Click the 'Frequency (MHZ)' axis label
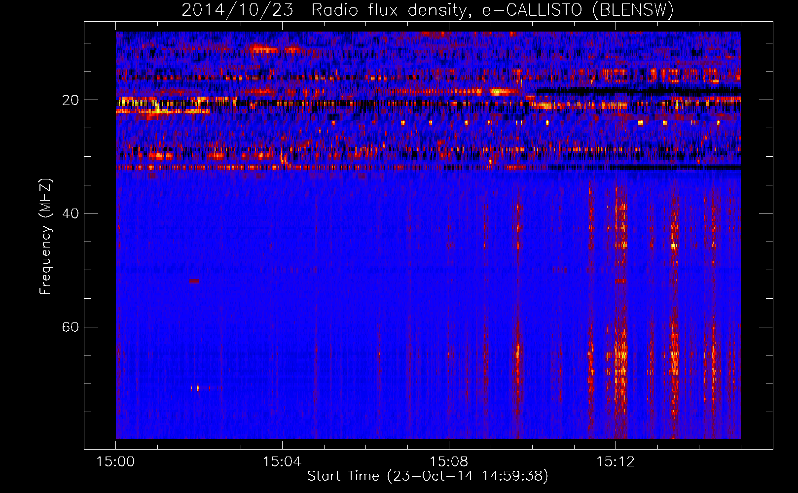 45,237
